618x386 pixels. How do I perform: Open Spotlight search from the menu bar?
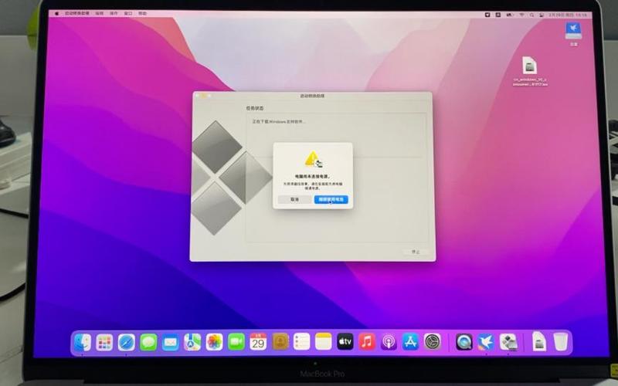(x=531, y=15)
